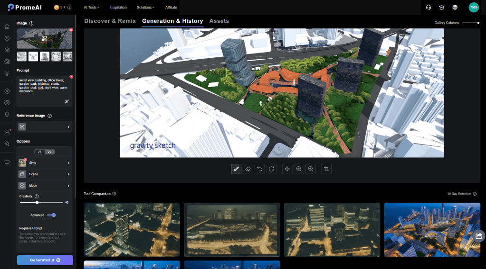Click the magic wand prompt enhance icon
This screenshot has height=269, width=486.
(67, 101)
